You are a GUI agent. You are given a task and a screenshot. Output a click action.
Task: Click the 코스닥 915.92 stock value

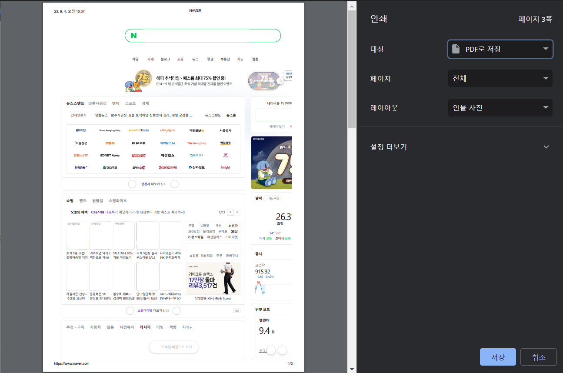pyautogui.click(x=263, y=271)
